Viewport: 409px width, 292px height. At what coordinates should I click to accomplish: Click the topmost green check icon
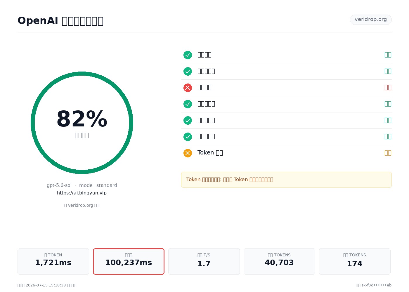[x=188, y=55]
